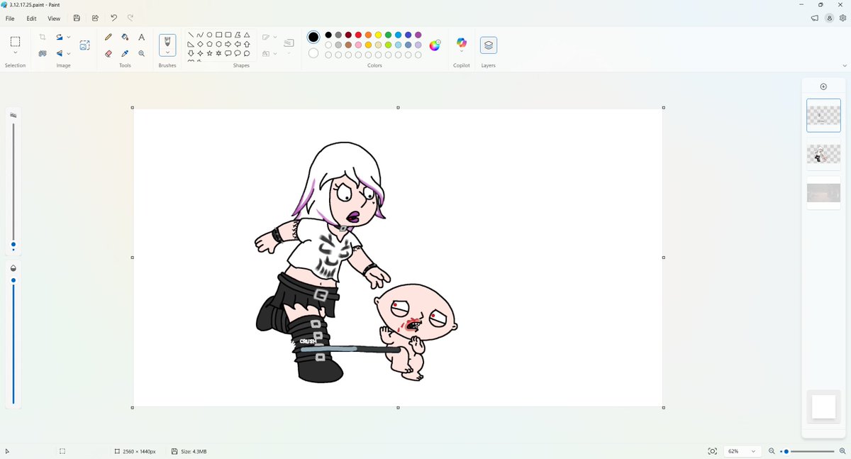The width and height of the screenshot is (851, 459).
Task: Select the Line shape
Action: coord(191,35)
